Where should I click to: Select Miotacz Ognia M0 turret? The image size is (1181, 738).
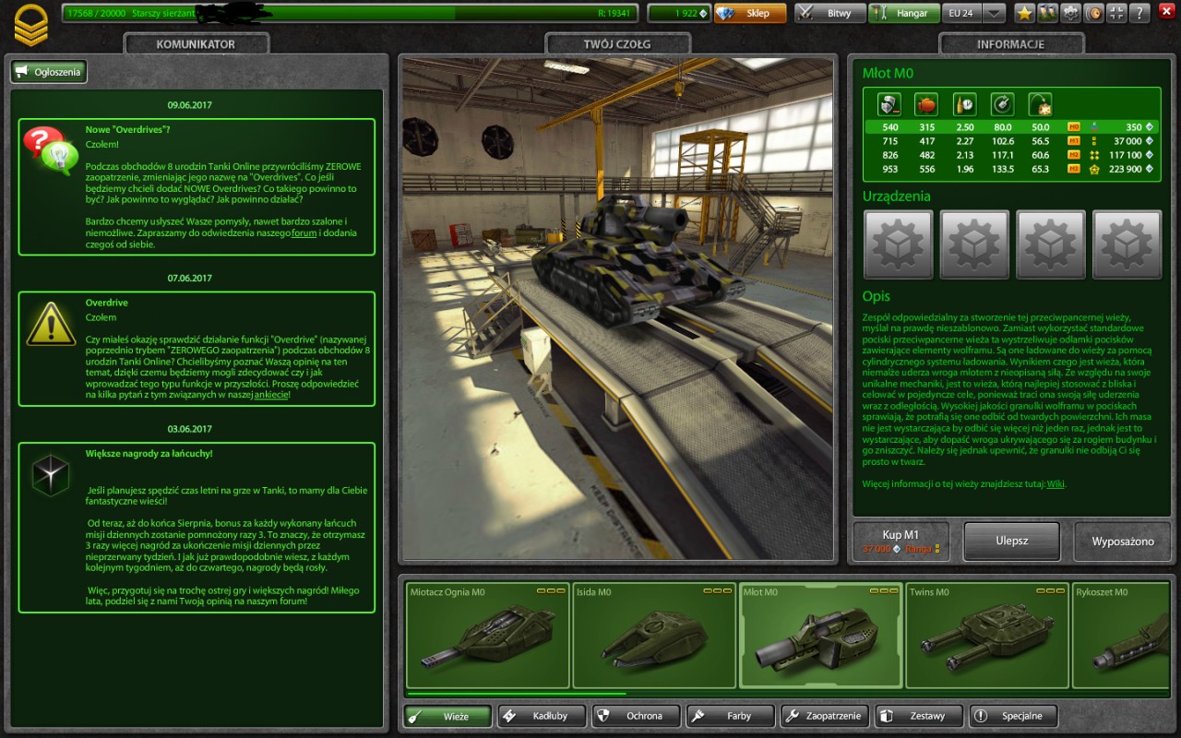pos(487,636)
